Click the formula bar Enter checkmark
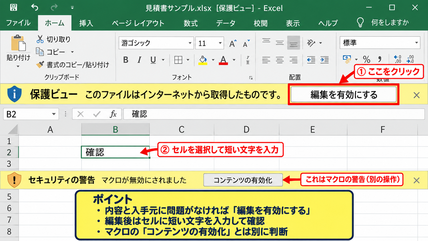This screenshot has width=428, height=241. tap(97, 114)
